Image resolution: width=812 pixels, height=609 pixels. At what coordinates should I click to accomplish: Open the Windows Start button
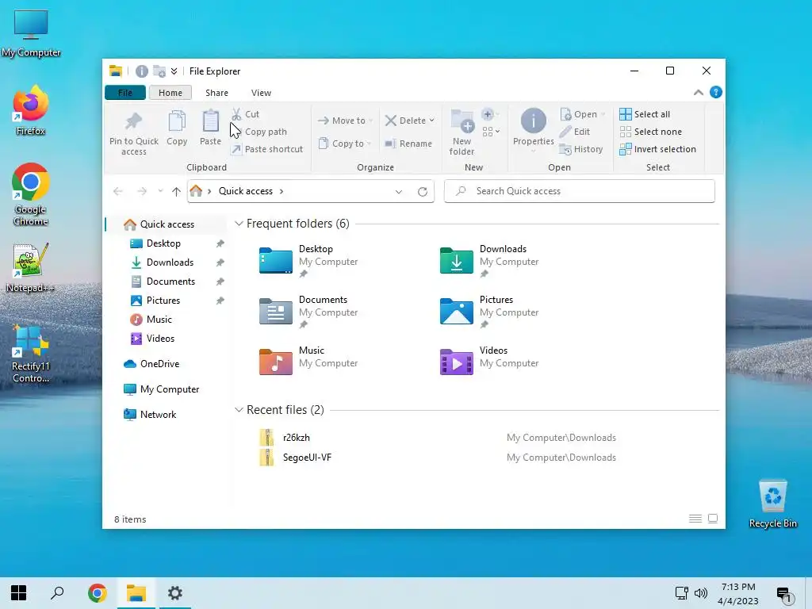click(x=19, y=593)
